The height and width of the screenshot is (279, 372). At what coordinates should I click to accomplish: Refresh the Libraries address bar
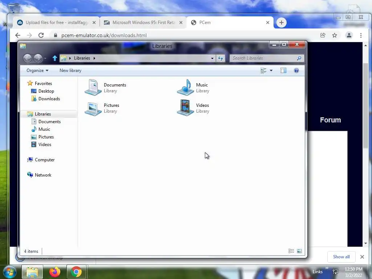point(221,58)
